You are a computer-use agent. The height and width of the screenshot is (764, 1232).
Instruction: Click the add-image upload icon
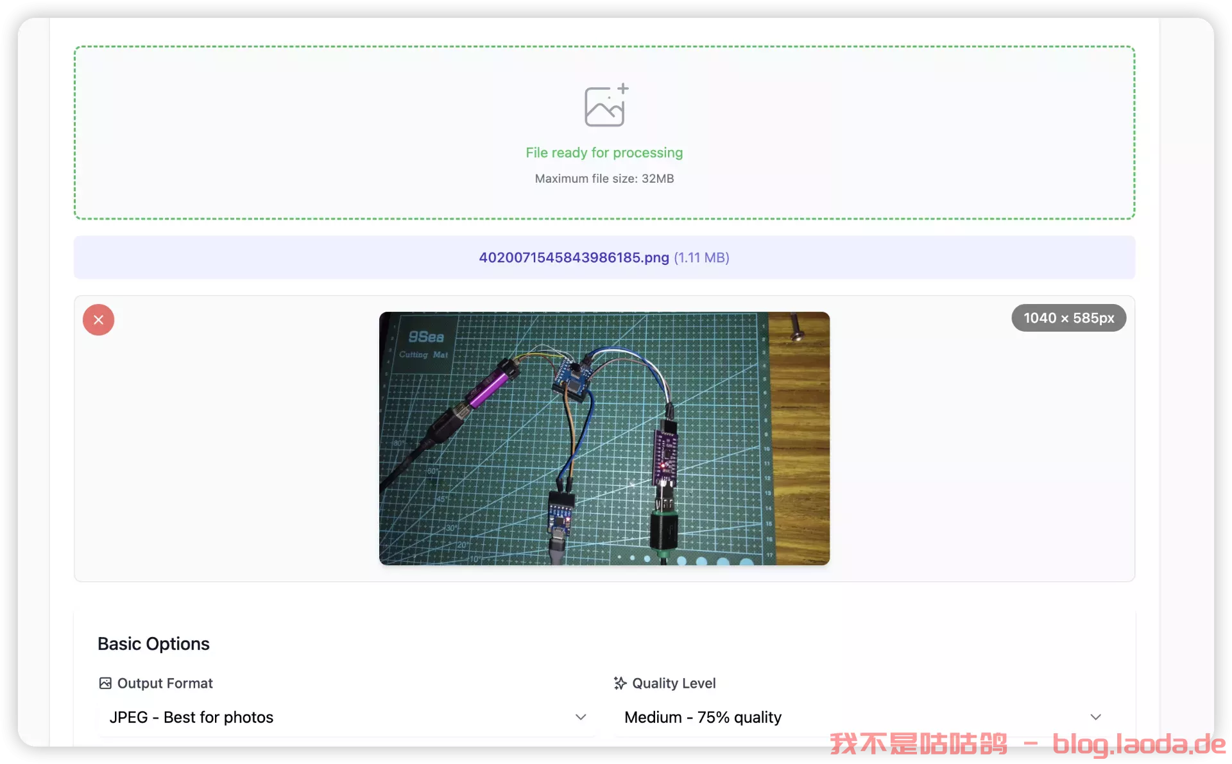coord(605,106)
